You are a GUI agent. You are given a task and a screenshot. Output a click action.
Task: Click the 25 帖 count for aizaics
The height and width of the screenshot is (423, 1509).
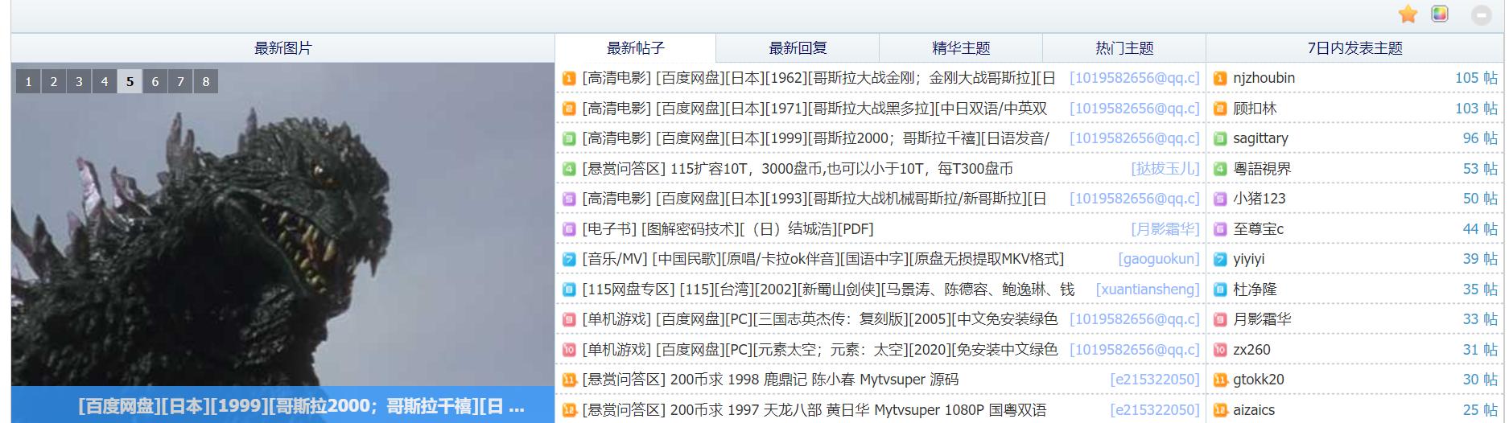coord(1480,410)
